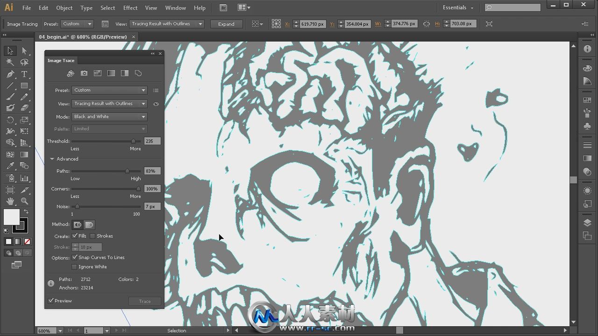Select the Scale tool
Screen dimensions: 598x336
(24, 120)
